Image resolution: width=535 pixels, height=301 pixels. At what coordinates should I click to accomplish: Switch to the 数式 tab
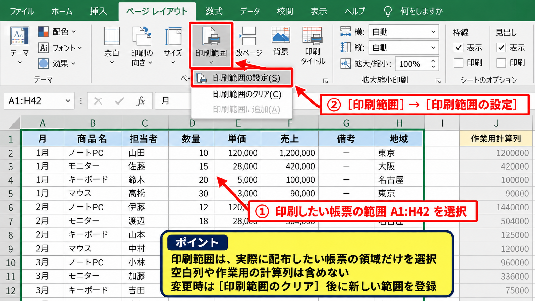coord(214,11)
